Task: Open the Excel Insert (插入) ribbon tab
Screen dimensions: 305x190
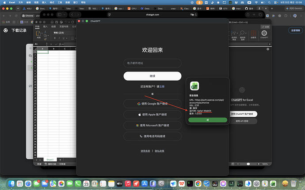Action: [x=46, y=26]
